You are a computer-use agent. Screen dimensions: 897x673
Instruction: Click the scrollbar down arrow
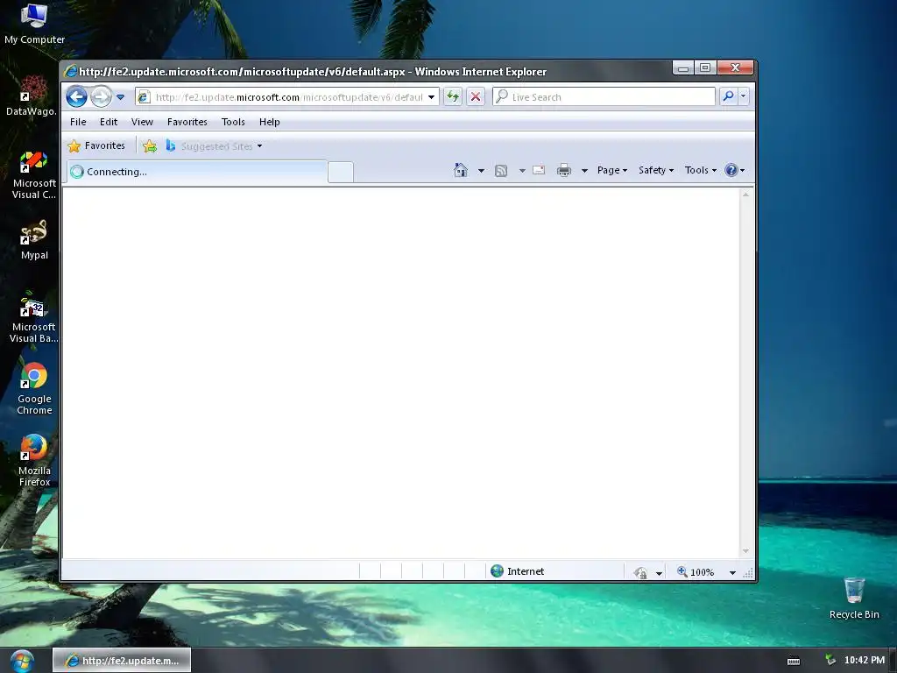coord(745,550)
